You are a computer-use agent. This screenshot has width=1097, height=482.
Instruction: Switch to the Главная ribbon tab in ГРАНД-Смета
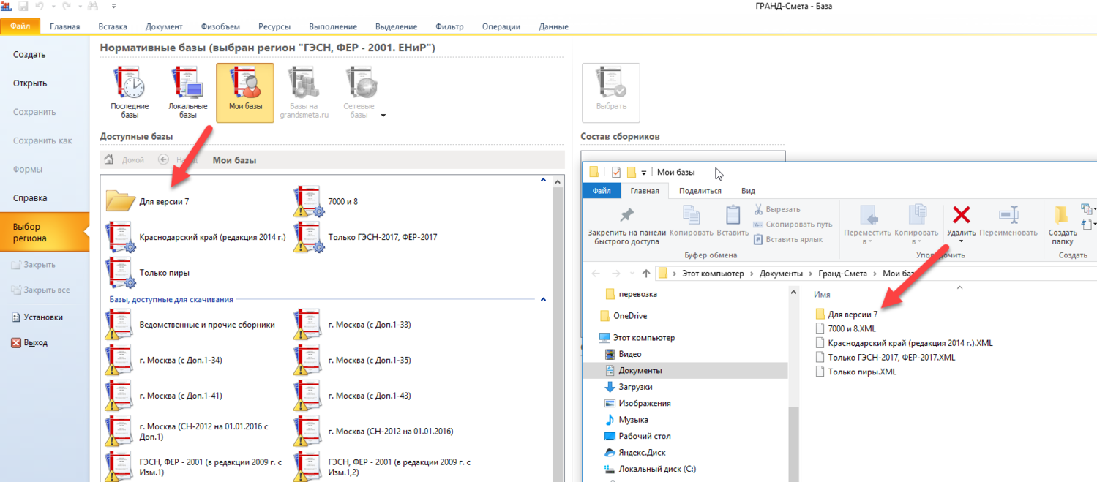(64, 26)
